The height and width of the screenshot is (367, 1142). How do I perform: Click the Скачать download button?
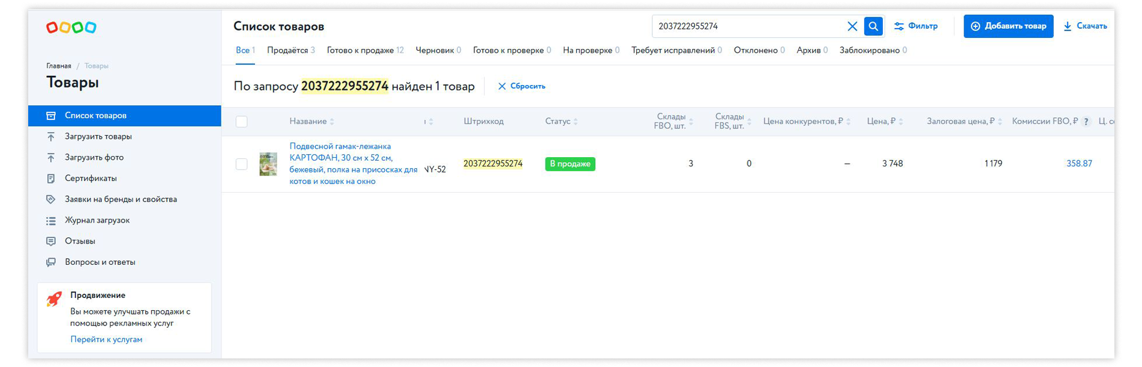click(x=1085, y=26)
